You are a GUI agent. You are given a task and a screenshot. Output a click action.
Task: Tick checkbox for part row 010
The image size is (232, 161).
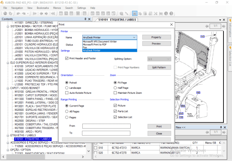coord(96,148)
